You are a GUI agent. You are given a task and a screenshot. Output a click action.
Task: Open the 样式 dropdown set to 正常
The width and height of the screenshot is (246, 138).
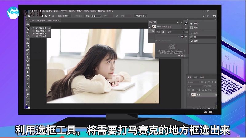coord(96,16)
